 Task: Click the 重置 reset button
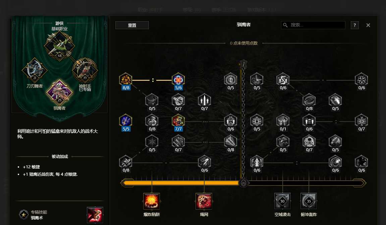[132, 25]
